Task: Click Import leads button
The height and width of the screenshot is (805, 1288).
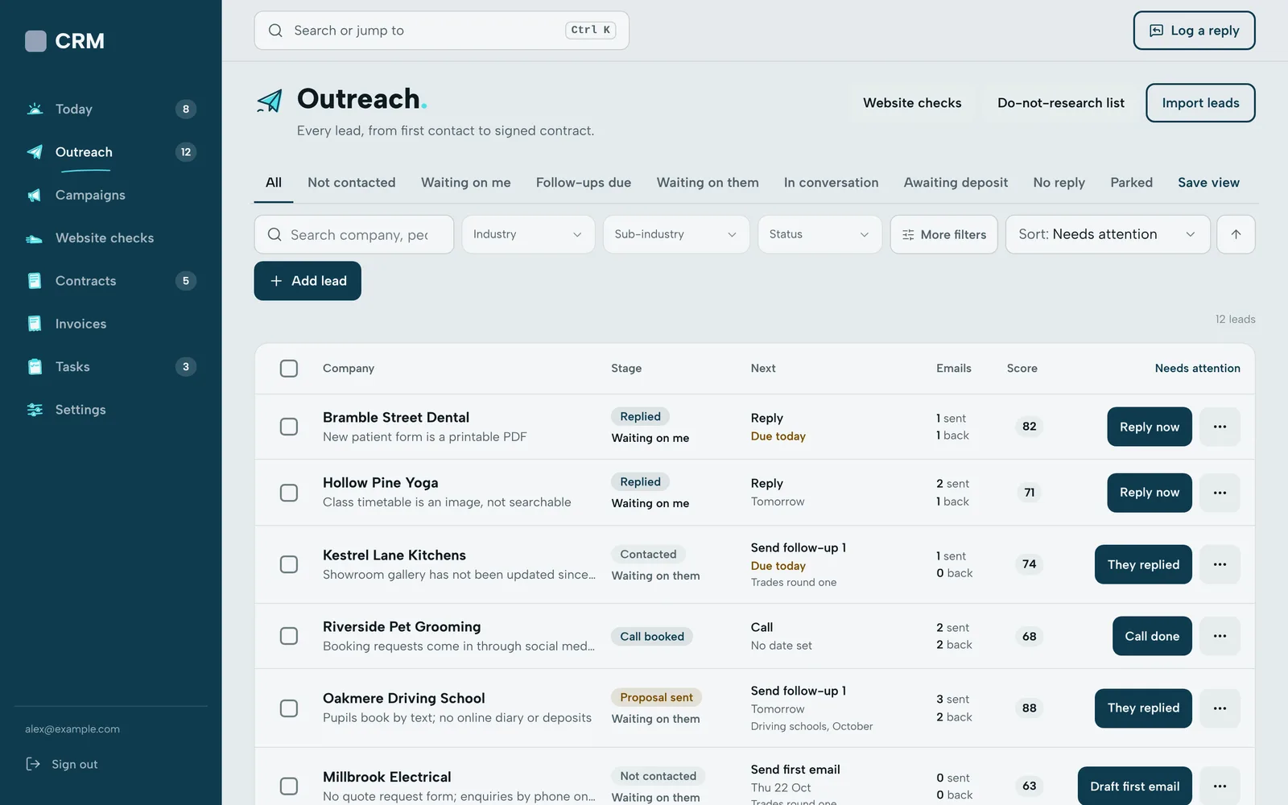Action: (1200, 103)
